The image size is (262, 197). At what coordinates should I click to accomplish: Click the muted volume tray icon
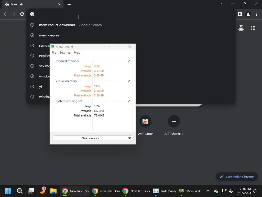pyautogui.click(x=231, y=191)
